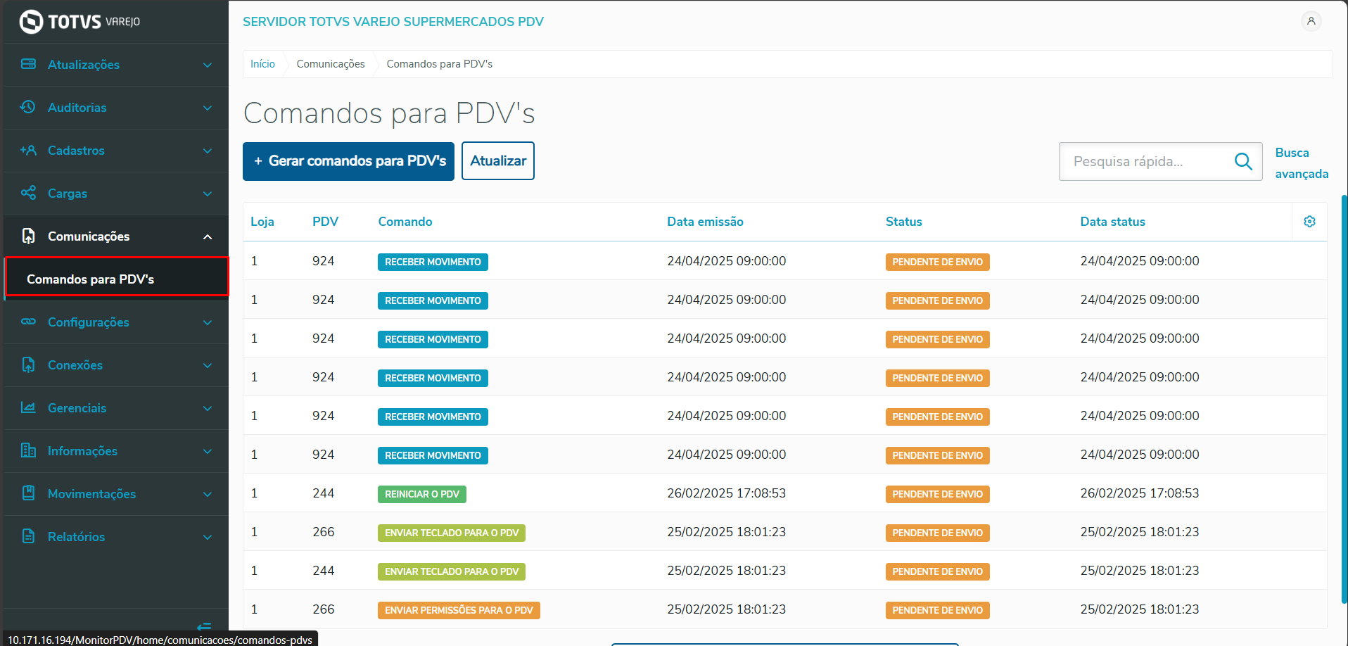The height and width of the screenshot is (646, 1348).
Task: Click the Cadastros add-user icon
Action: coord(28,150)
